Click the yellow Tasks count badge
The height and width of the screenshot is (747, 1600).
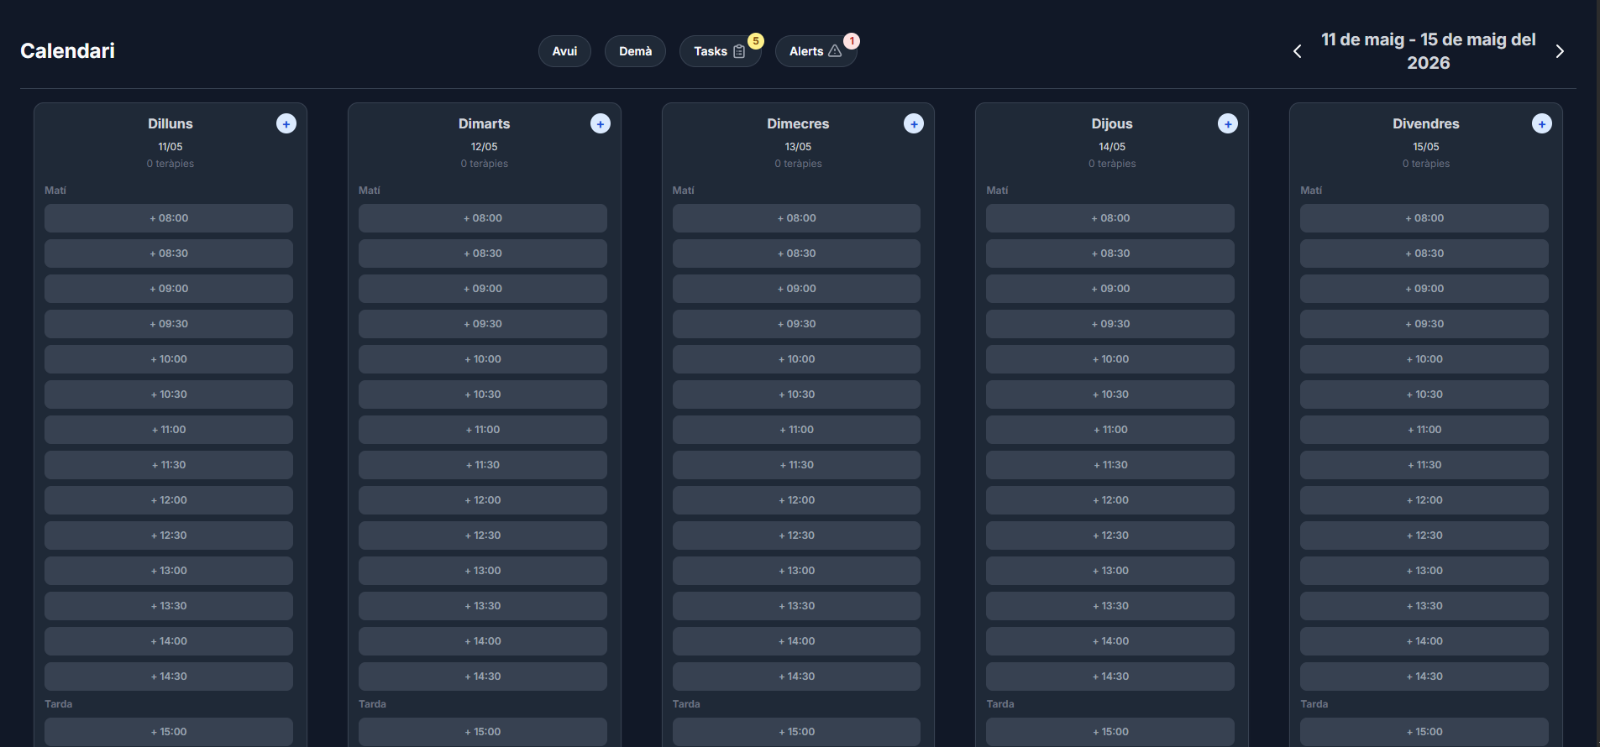point(756,41)
